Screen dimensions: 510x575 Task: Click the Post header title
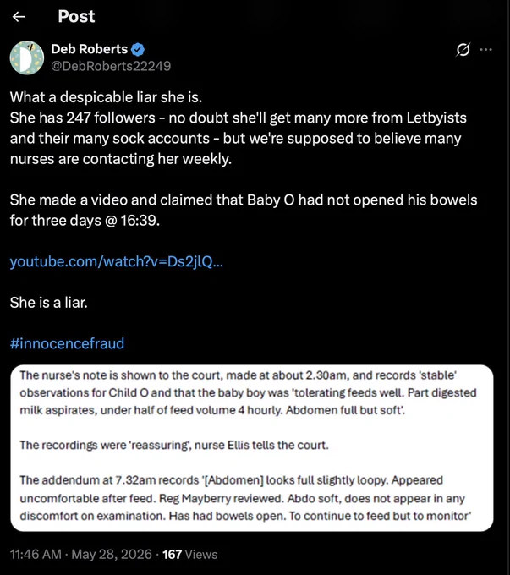click(x=76, y=17)
